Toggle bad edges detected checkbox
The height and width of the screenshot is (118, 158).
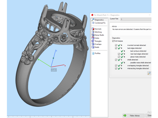(x=116, y=48)
